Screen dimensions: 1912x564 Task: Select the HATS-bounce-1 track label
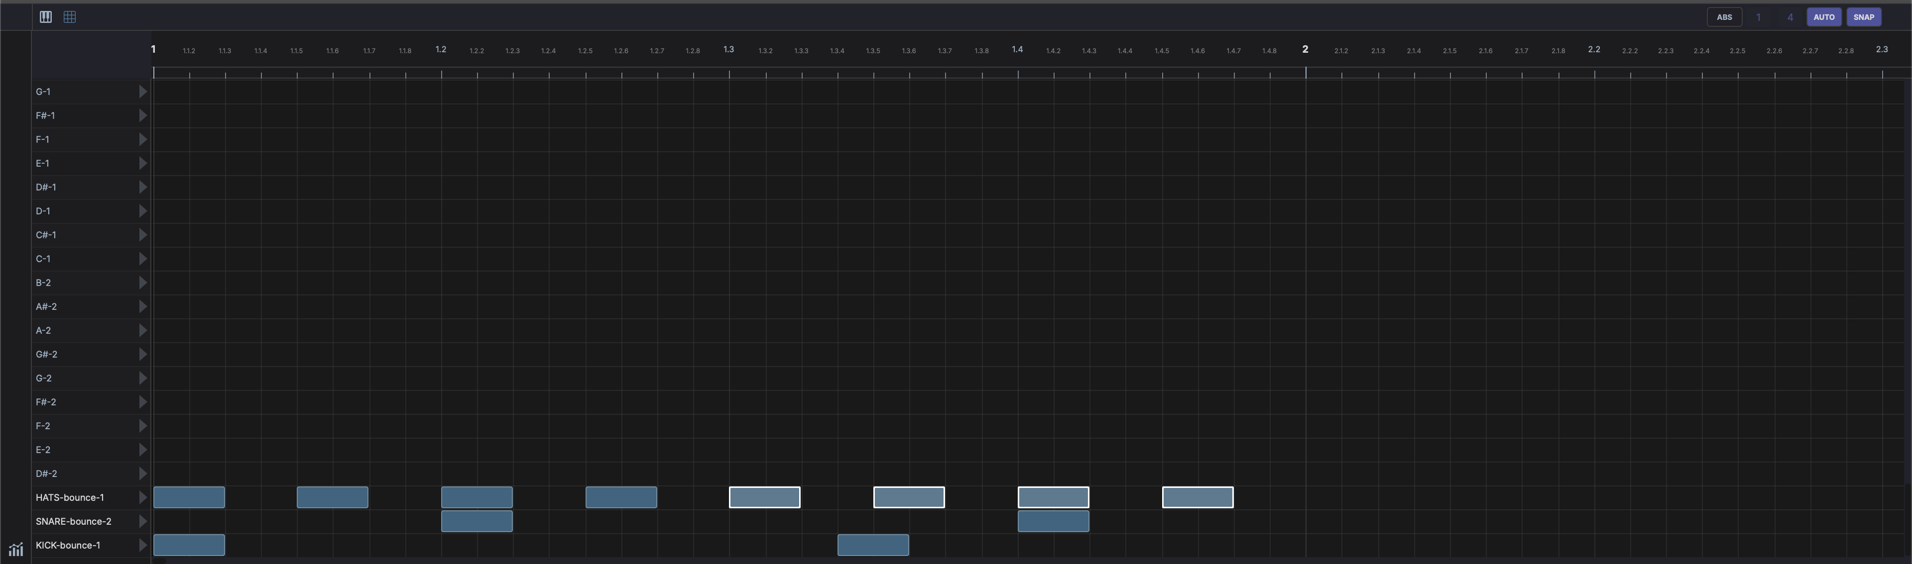(x=70, y=497)
